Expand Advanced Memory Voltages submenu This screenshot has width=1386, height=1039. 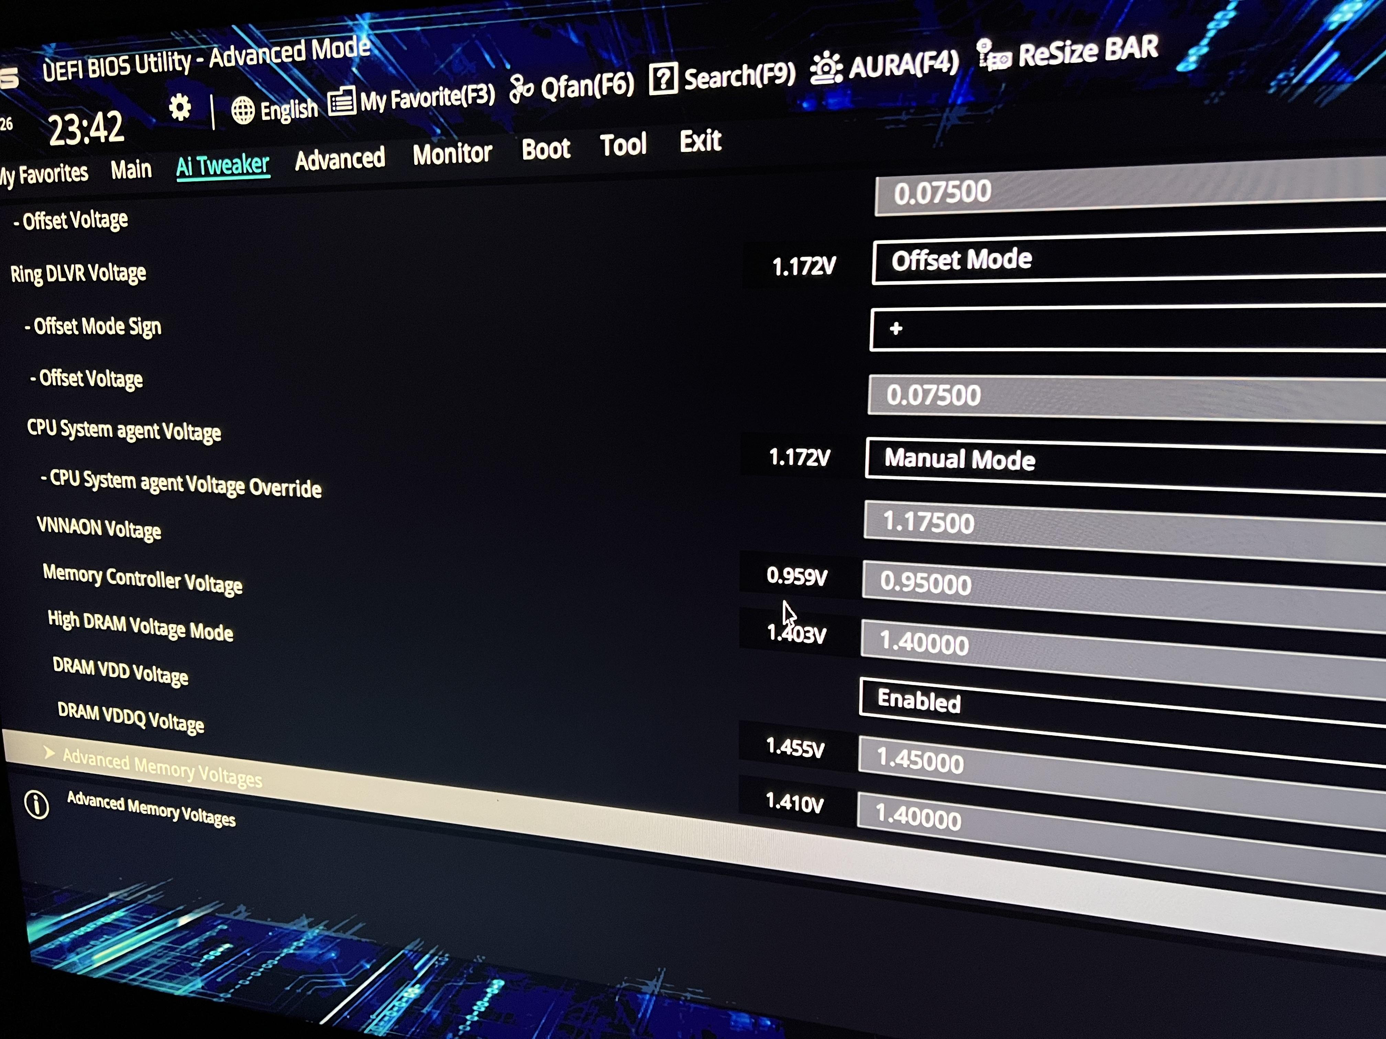coord(162,769)
